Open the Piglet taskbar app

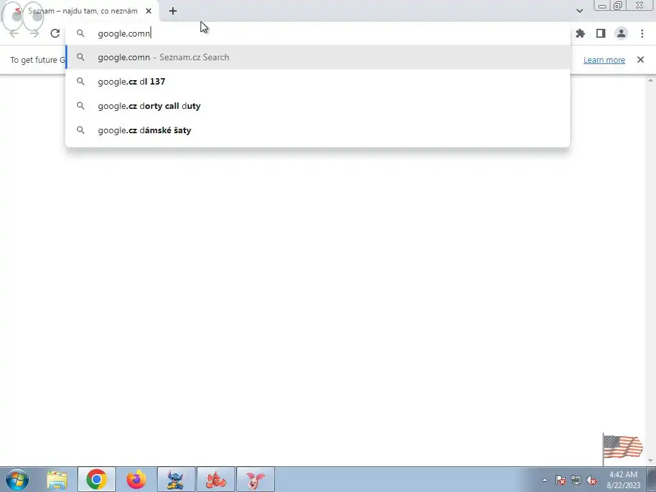pyautogui.click(x=256, y=479)
